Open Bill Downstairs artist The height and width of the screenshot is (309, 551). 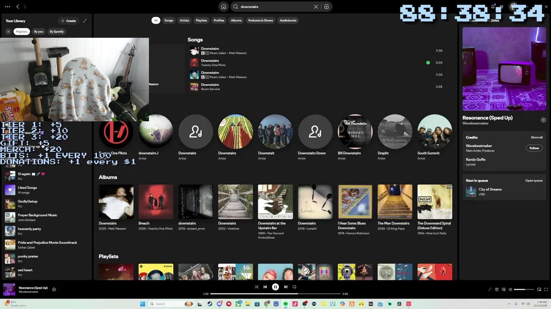[x=355, y=137]
